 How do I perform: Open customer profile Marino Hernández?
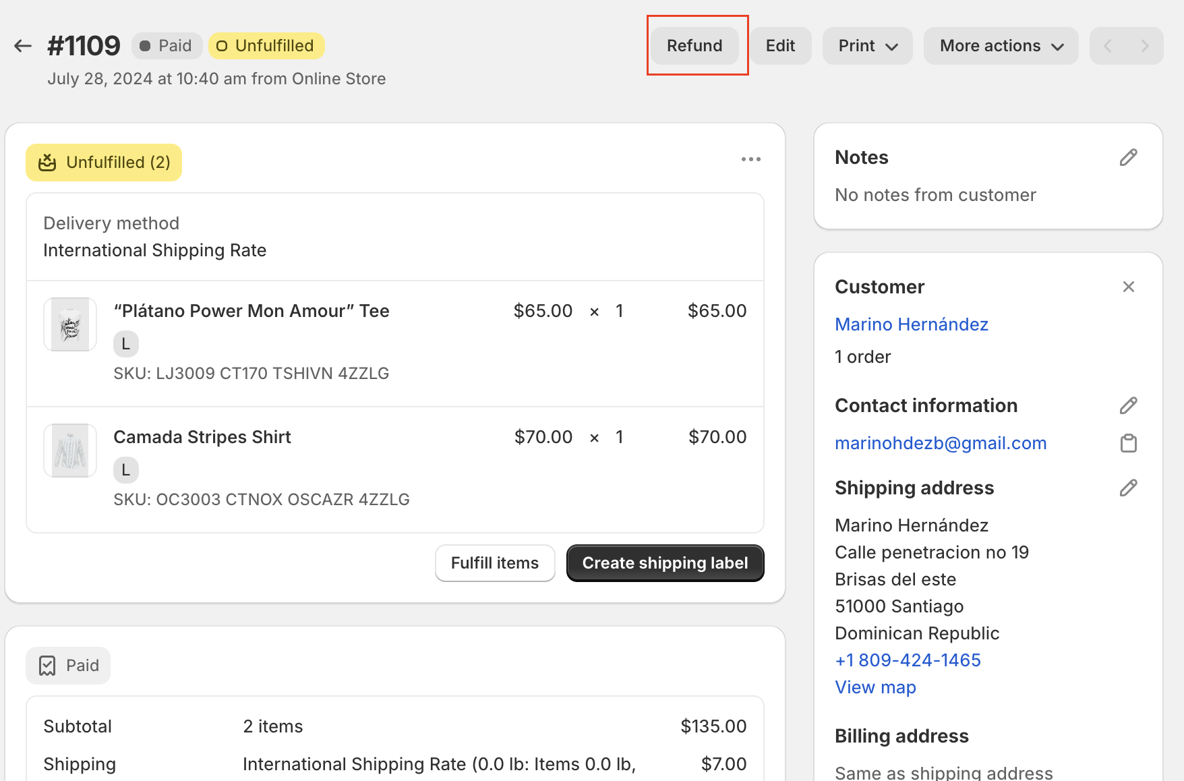[x=912, y=324]
